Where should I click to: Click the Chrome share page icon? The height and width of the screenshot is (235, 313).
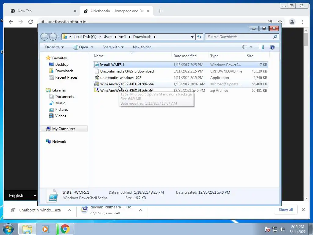[270, 22]
